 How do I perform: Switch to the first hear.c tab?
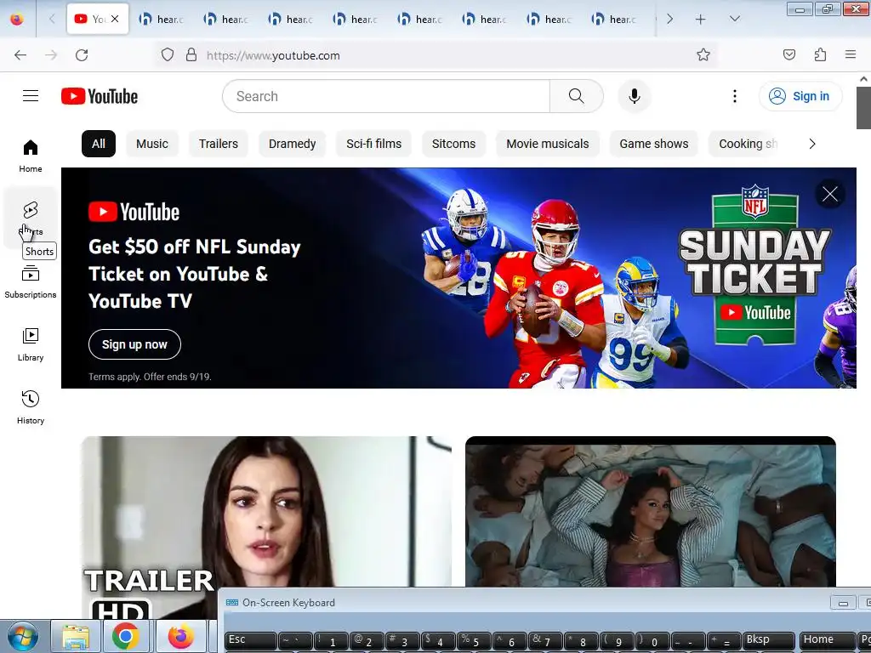click(162, 20)
